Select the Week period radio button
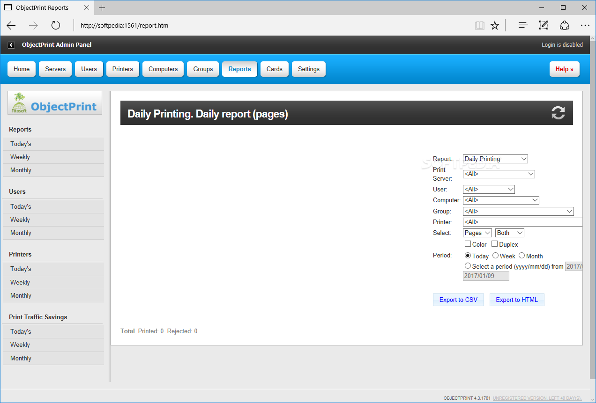This screenshot has width=596, height=403. 495,256
